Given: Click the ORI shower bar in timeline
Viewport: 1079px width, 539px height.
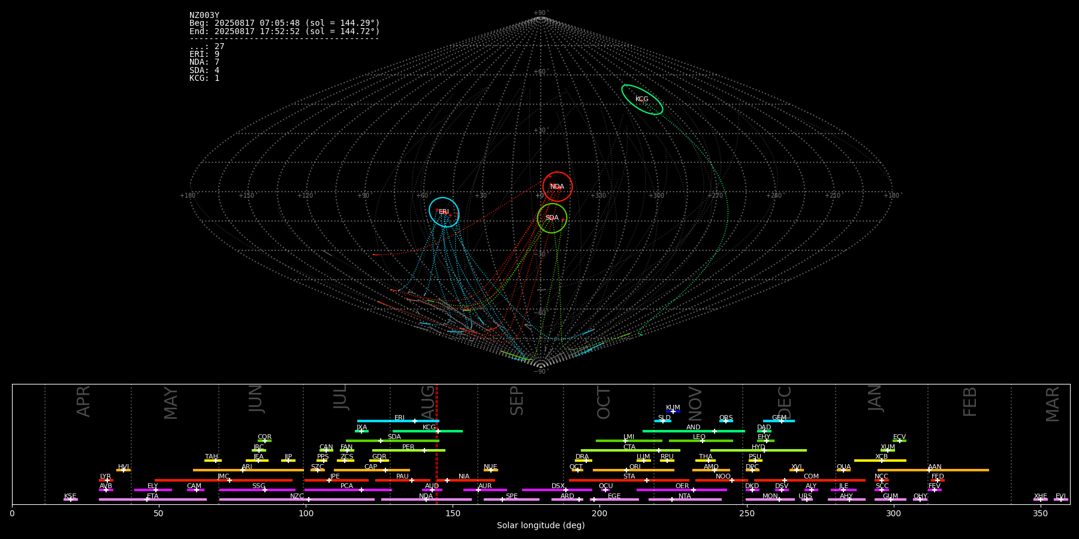Looking at the screenshot, I should (x=634, y=470).
